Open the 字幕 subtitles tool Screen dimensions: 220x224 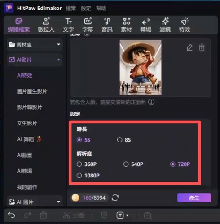(88, 25)
